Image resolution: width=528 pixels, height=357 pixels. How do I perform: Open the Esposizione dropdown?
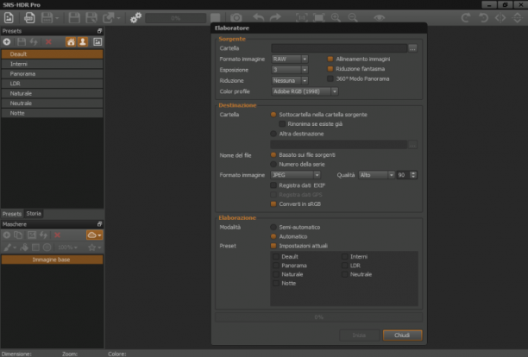coord(290,70)
